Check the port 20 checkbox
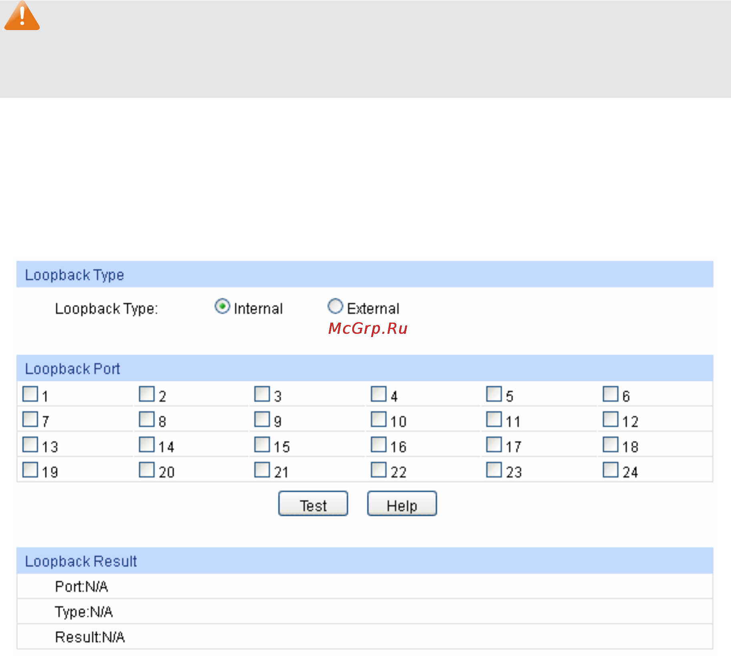 (147, 470)
